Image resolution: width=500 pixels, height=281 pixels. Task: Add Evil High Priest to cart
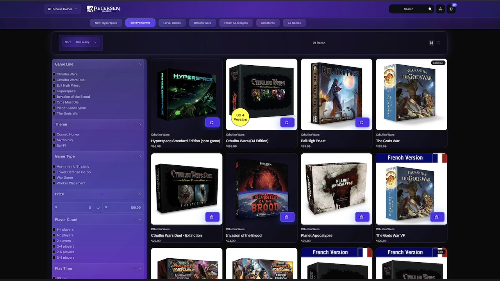(x=362, y=122)
